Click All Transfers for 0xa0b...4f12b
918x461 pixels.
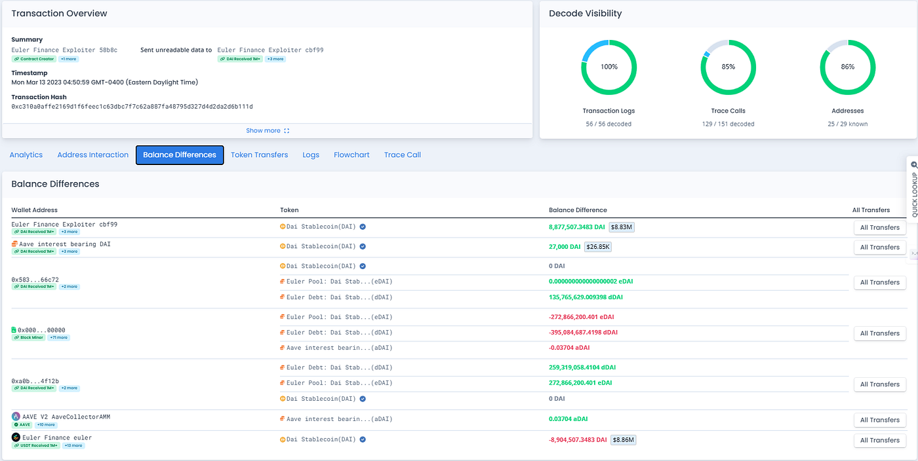[880, 384]
